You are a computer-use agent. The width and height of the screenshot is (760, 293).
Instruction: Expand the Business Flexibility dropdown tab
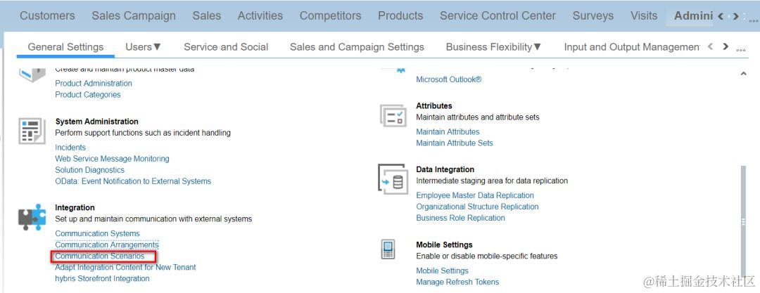pyautogui.click(x=493, y=47)
